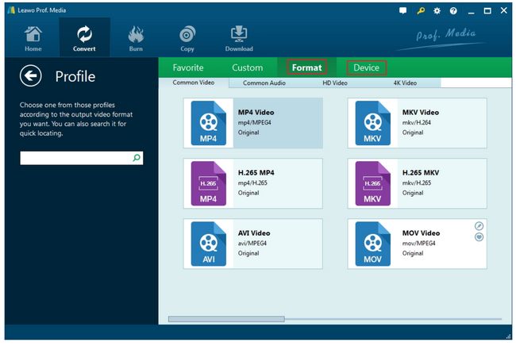Open the Copy module
516x346 pixels.
pyautogui.click(x=187, y=37)
